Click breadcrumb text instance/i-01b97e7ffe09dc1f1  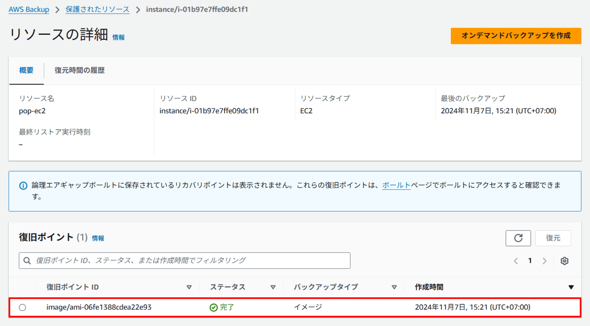coord(197,9)
